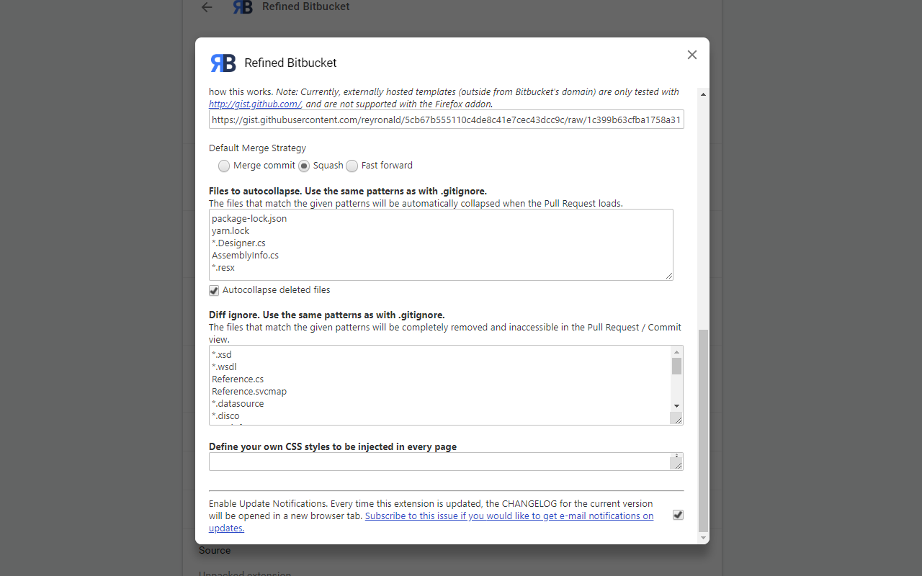This screenshot has height=576, width=922.
Task: Click the up arrow of the dialog scrollbar
Action: click(x=702, y=93)
